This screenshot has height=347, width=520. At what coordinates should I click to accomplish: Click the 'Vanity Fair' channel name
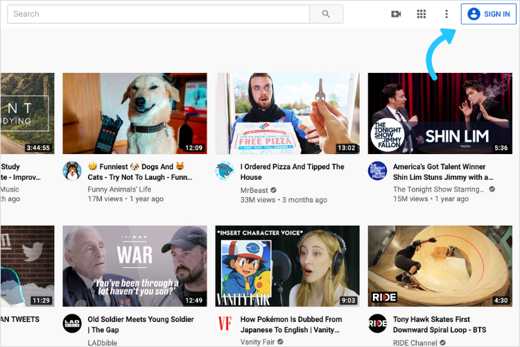[257, 342]
